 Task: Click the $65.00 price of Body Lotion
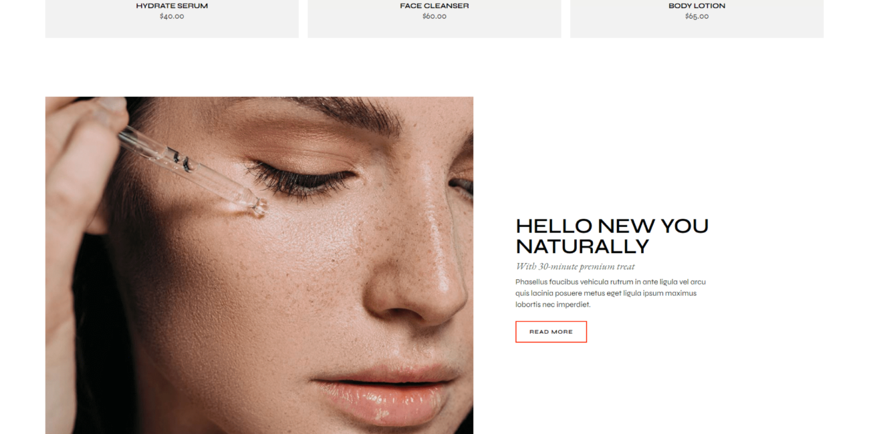pos(697,17)
